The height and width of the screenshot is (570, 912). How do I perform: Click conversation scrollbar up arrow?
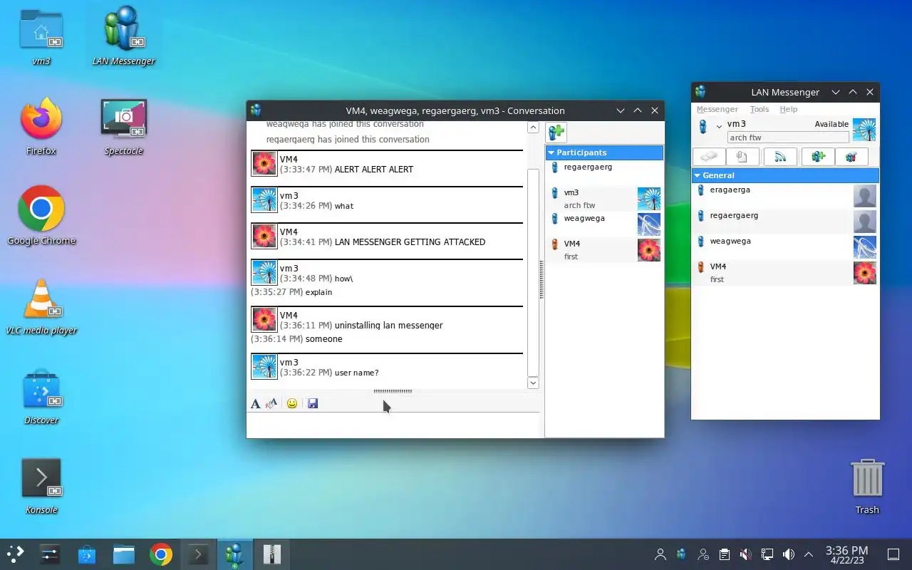[533, 128]
